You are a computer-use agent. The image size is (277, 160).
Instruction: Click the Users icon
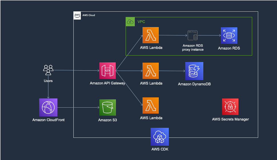tap(48, 70)
